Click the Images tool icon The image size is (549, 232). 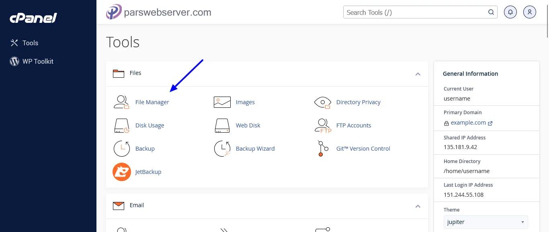[x=222, y=102]
